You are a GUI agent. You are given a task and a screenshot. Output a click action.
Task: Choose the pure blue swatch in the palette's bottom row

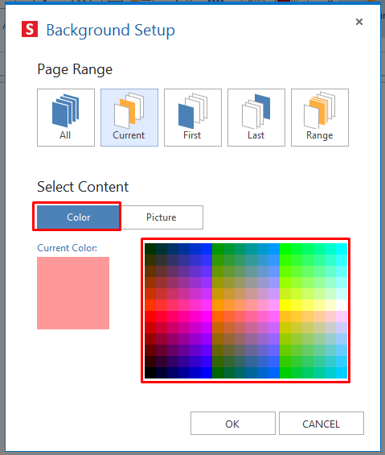207,373
